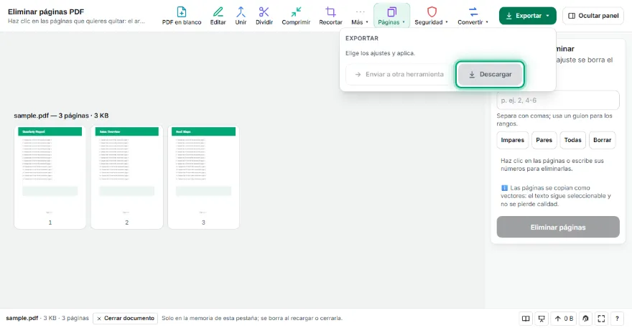632x328 pixels.
Task: Open help with the question mark
Action: pos(617,319)
